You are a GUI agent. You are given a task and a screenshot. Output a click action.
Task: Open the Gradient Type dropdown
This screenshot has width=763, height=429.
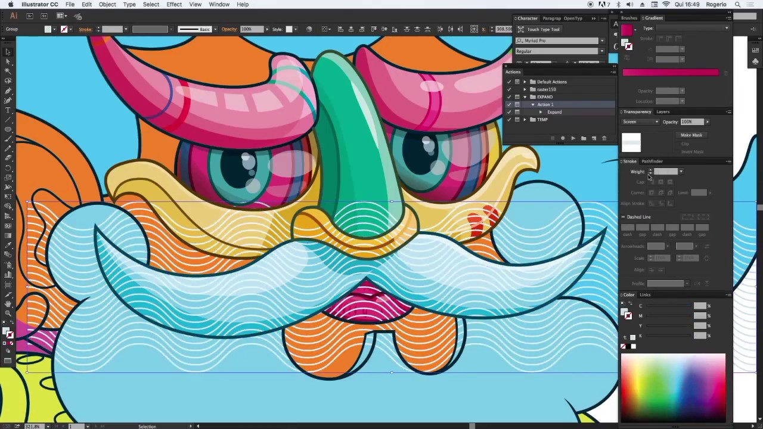[x=693, y=29]
